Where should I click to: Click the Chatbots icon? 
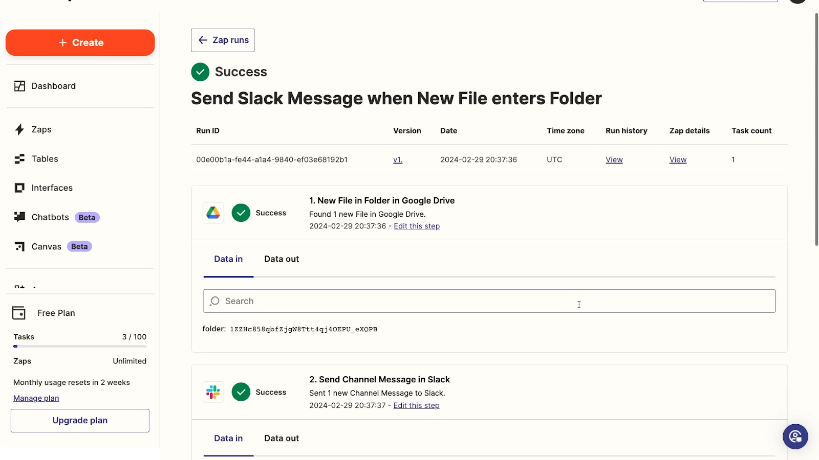pos(19,217)
